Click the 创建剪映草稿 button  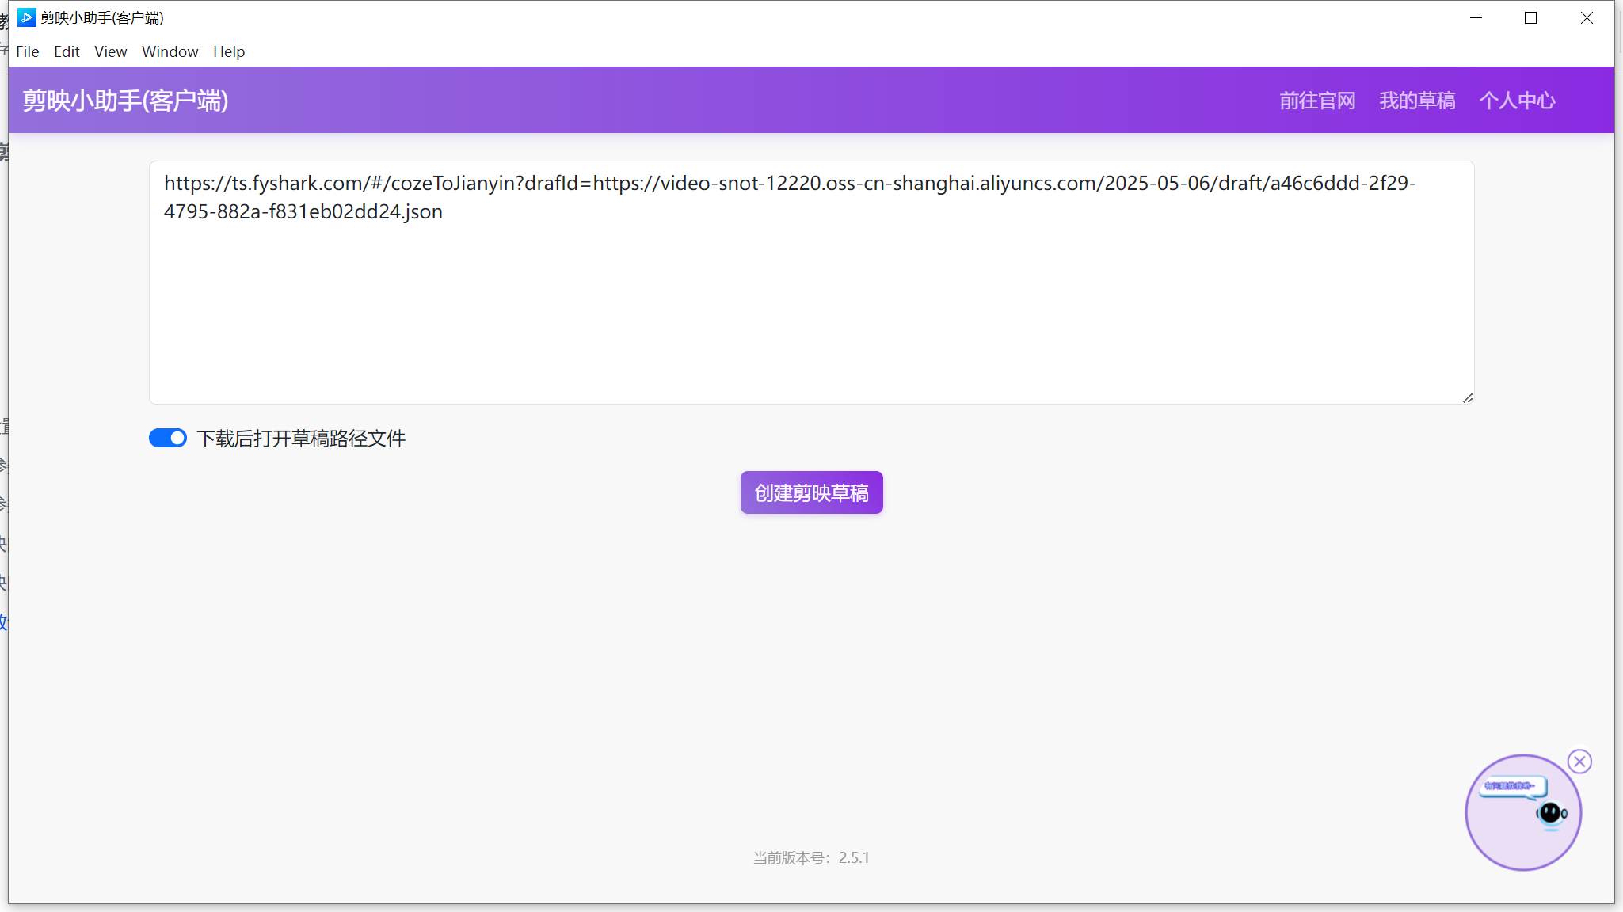[x=811, y=492]
